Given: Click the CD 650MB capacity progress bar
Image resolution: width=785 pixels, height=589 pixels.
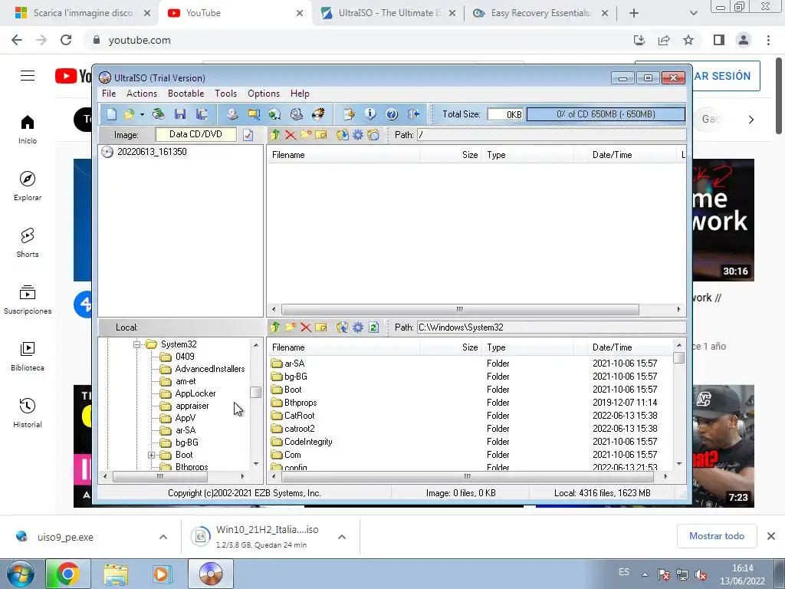Looking at the screenshot, I should pyautogui.click(x=606, y=114).
